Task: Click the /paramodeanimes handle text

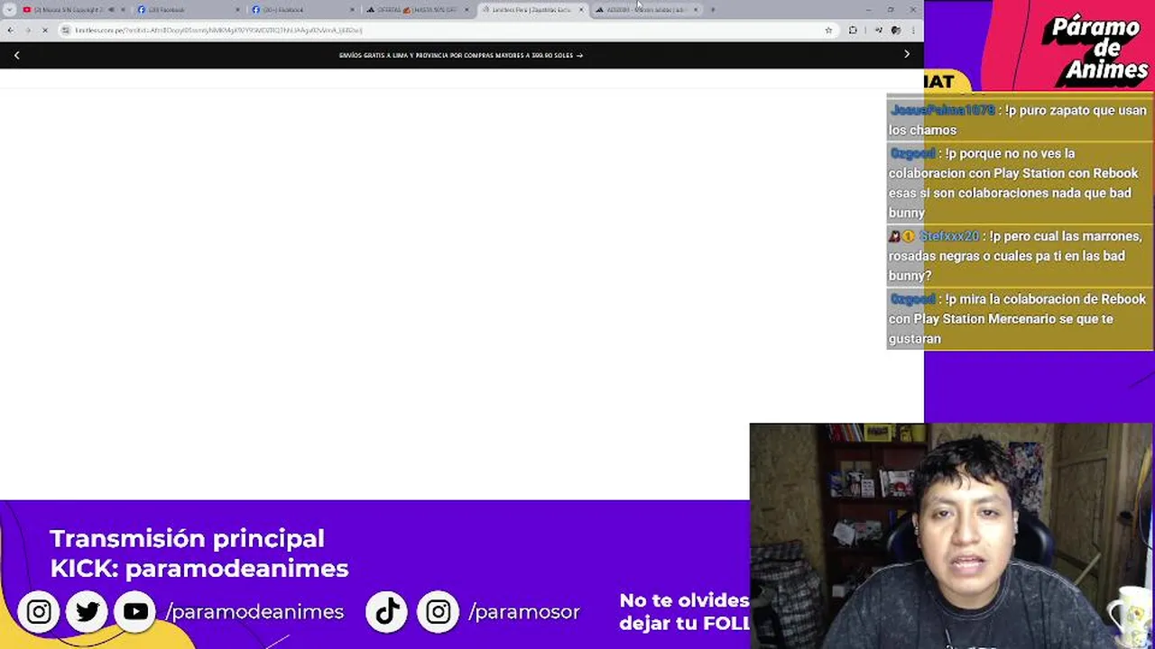Action: click(x=254, y=612)
